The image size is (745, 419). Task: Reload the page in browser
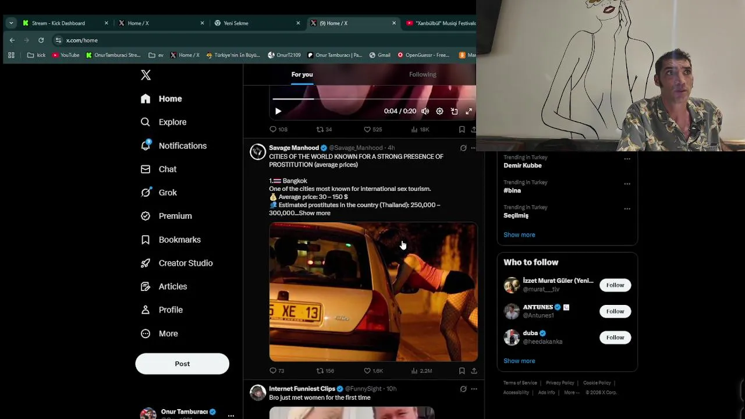[x=41, y=40]
